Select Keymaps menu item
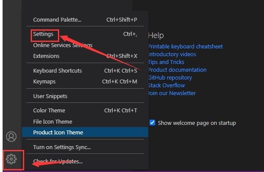 click(85, 82)
